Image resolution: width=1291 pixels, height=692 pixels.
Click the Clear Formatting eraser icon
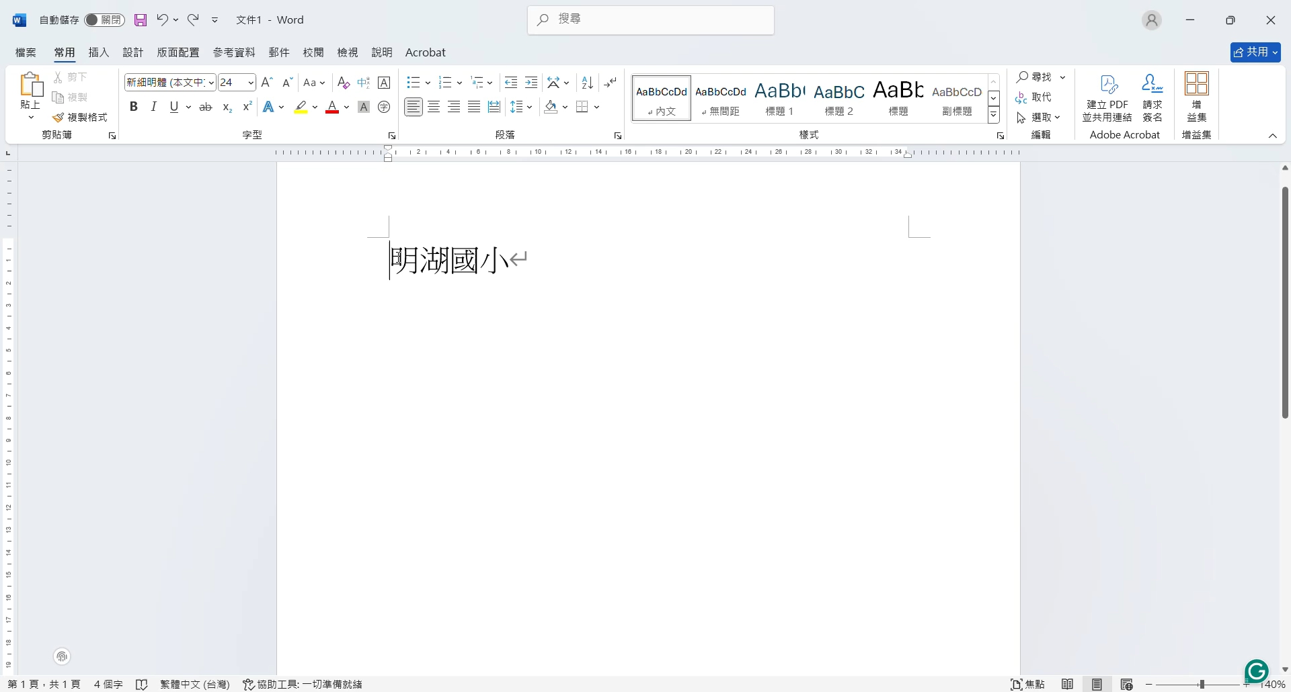pyautogui.click(x=343, y=83)
